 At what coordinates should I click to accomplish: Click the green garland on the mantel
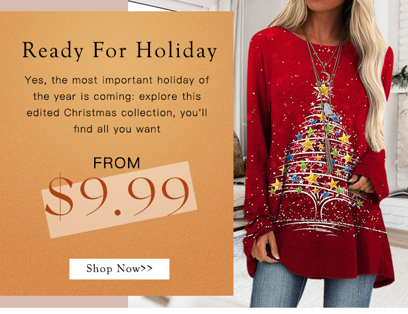pyautogui.click(x=400, y=78)
